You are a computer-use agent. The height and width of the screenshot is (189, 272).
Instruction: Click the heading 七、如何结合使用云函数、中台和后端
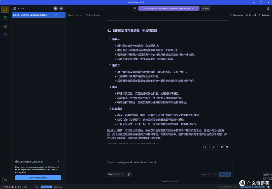point(132,31)
